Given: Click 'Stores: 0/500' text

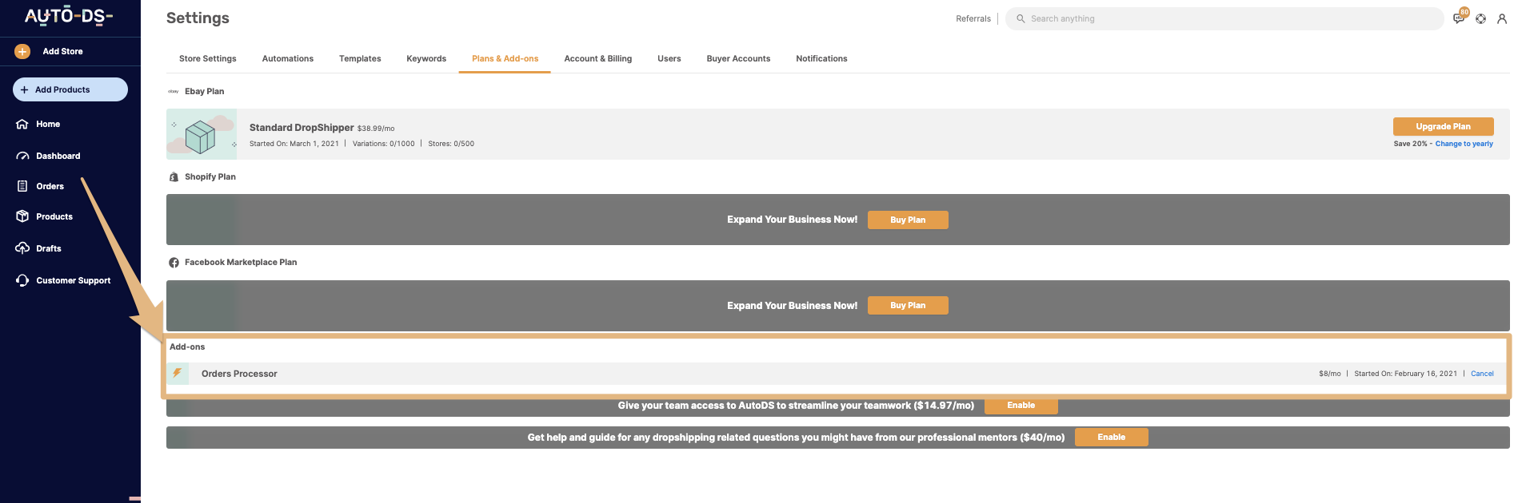Looking at the screenshot, I should (x=451, y=144).
